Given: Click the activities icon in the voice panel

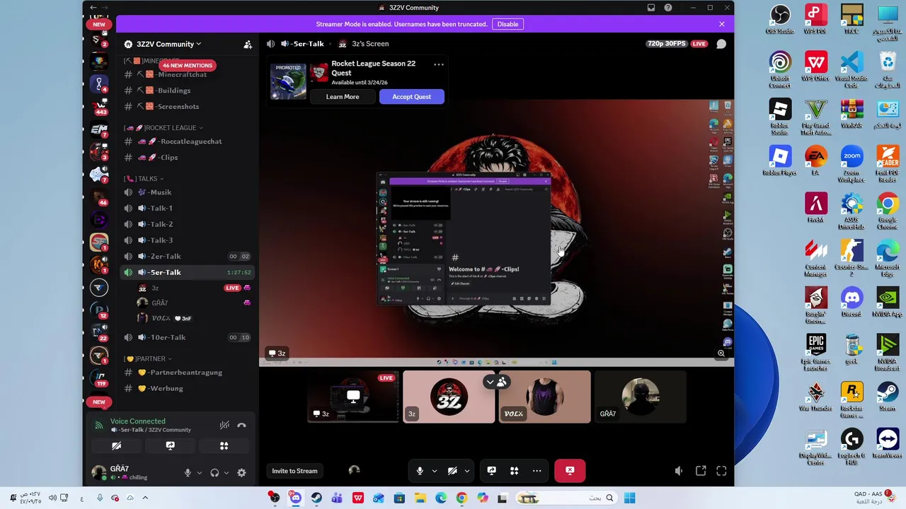Looking at the screenshot, I should tap(224, 446).
